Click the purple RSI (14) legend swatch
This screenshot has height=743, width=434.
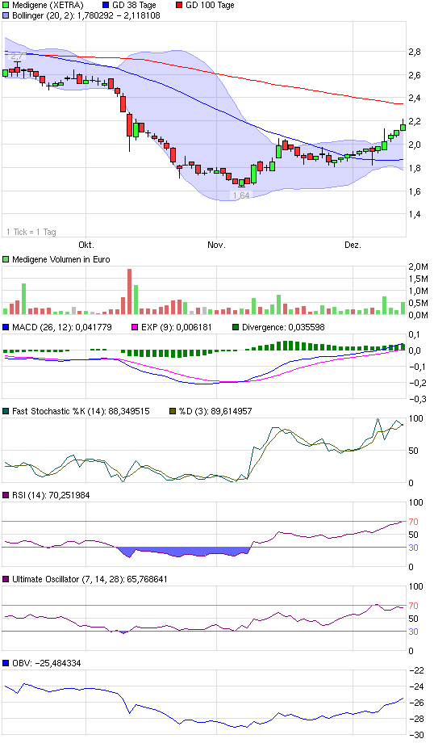[6, 495]
